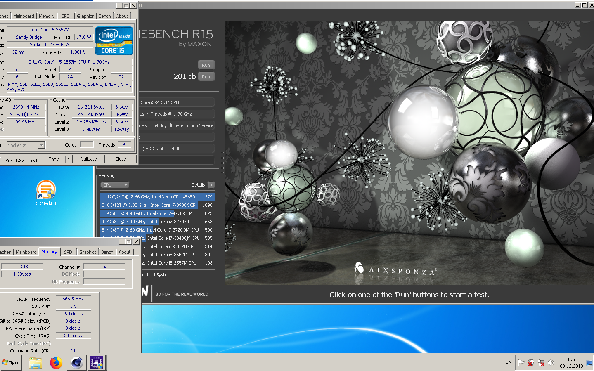Run the OpenGL test (top Run button)
Image resolution: width=594 pixels, height=371 pixels.
pyautogui.click(x=206, y=65)
